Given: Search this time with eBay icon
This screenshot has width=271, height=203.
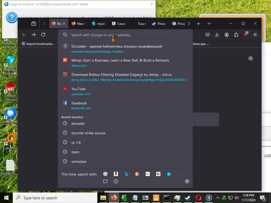Looking at the screenshot, I should coord(148,174).
